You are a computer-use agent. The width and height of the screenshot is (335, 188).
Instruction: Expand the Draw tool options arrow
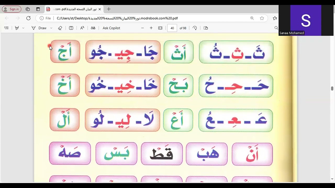coord(51,28)
